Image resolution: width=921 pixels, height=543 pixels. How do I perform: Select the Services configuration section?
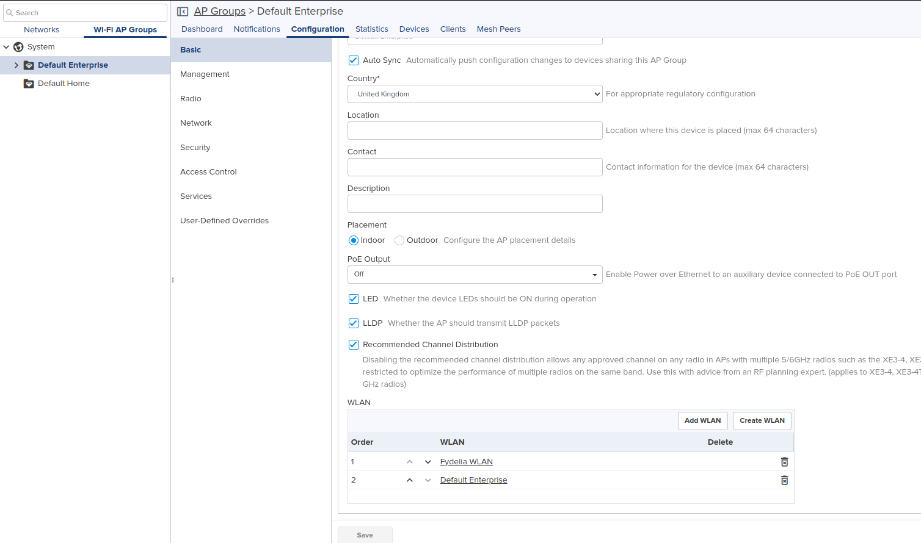pos(251,196)
